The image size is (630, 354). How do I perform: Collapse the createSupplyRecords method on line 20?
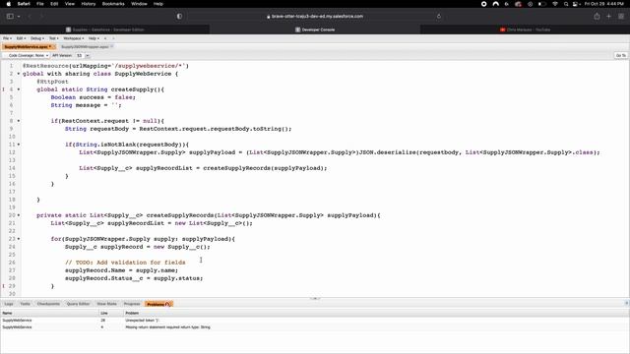pos(19,215)
